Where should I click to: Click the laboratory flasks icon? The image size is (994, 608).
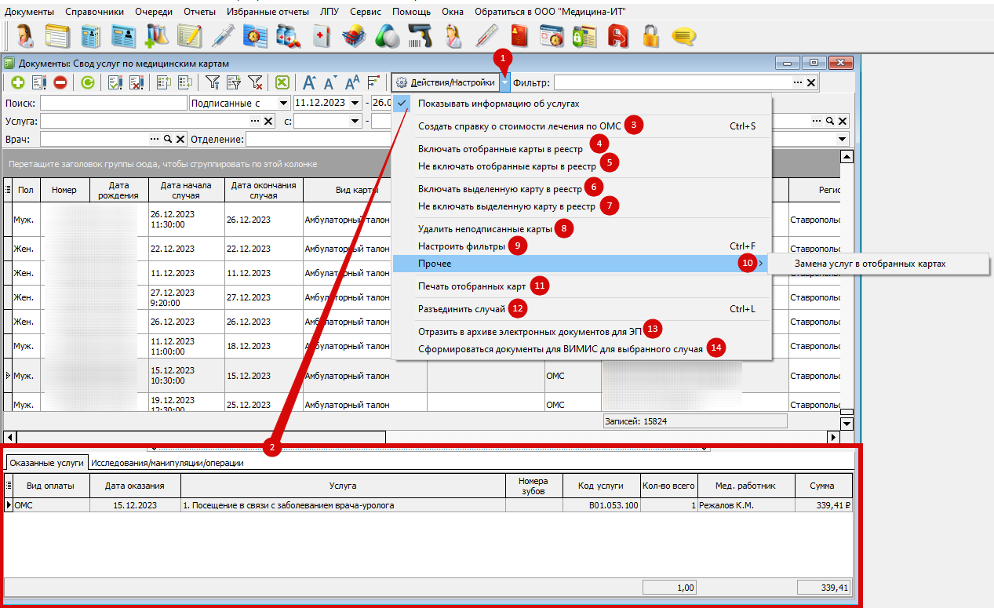tap(157, 37)
